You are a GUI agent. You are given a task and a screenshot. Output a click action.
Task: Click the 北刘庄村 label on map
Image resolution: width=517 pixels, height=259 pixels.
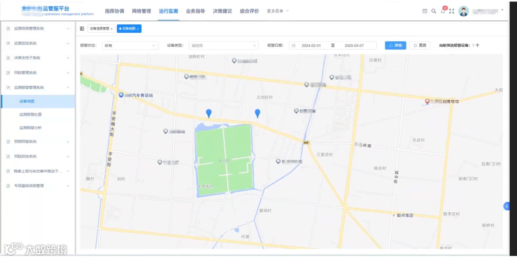(265, 98)
